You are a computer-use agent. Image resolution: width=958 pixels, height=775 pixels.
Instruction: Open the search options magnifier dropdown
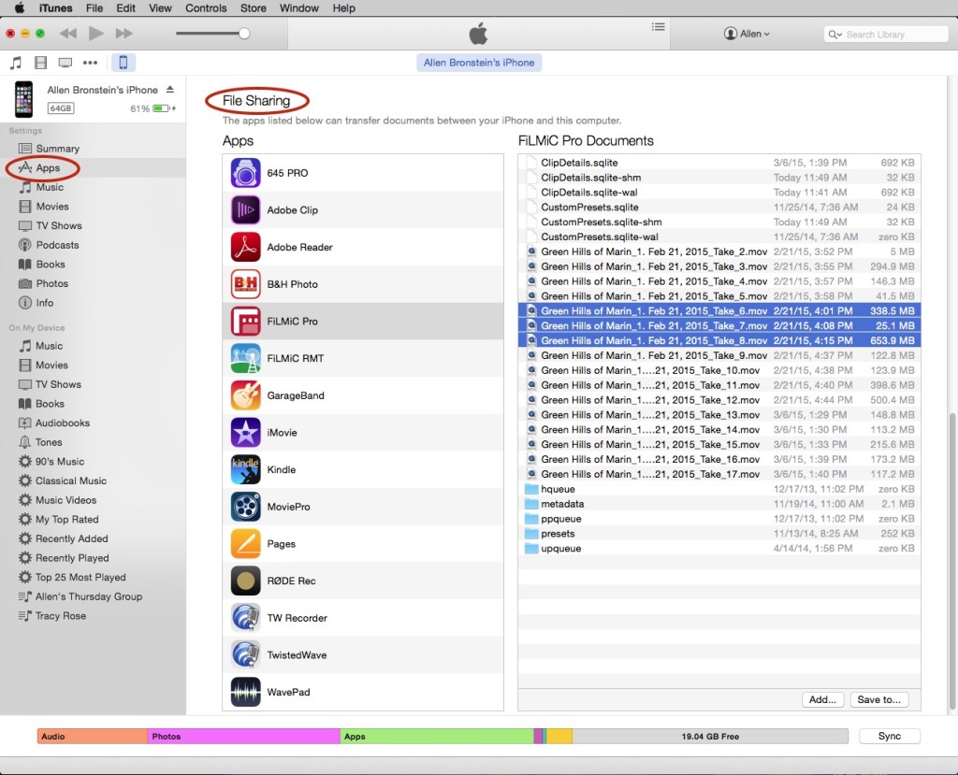[835, 35]
